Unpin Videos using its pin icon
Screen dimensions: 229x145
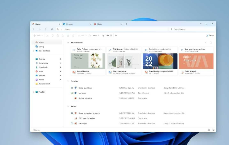click(60, 80)
